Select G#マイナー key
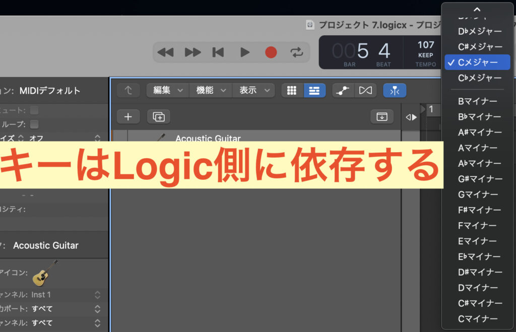 click(477, 179)
